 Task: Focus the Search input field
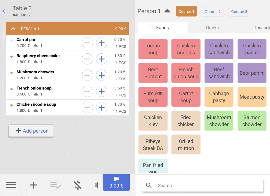206,185
